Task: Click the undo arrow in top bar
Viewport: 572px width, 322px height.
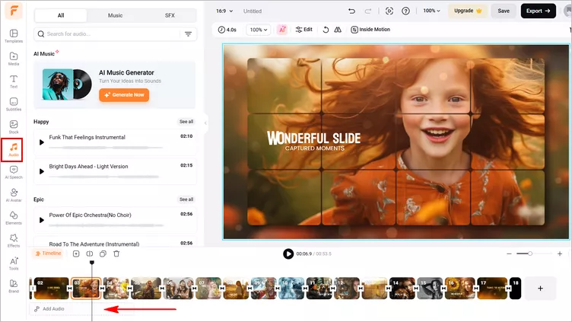Action: pyautogui.click(x=351, y=11)
